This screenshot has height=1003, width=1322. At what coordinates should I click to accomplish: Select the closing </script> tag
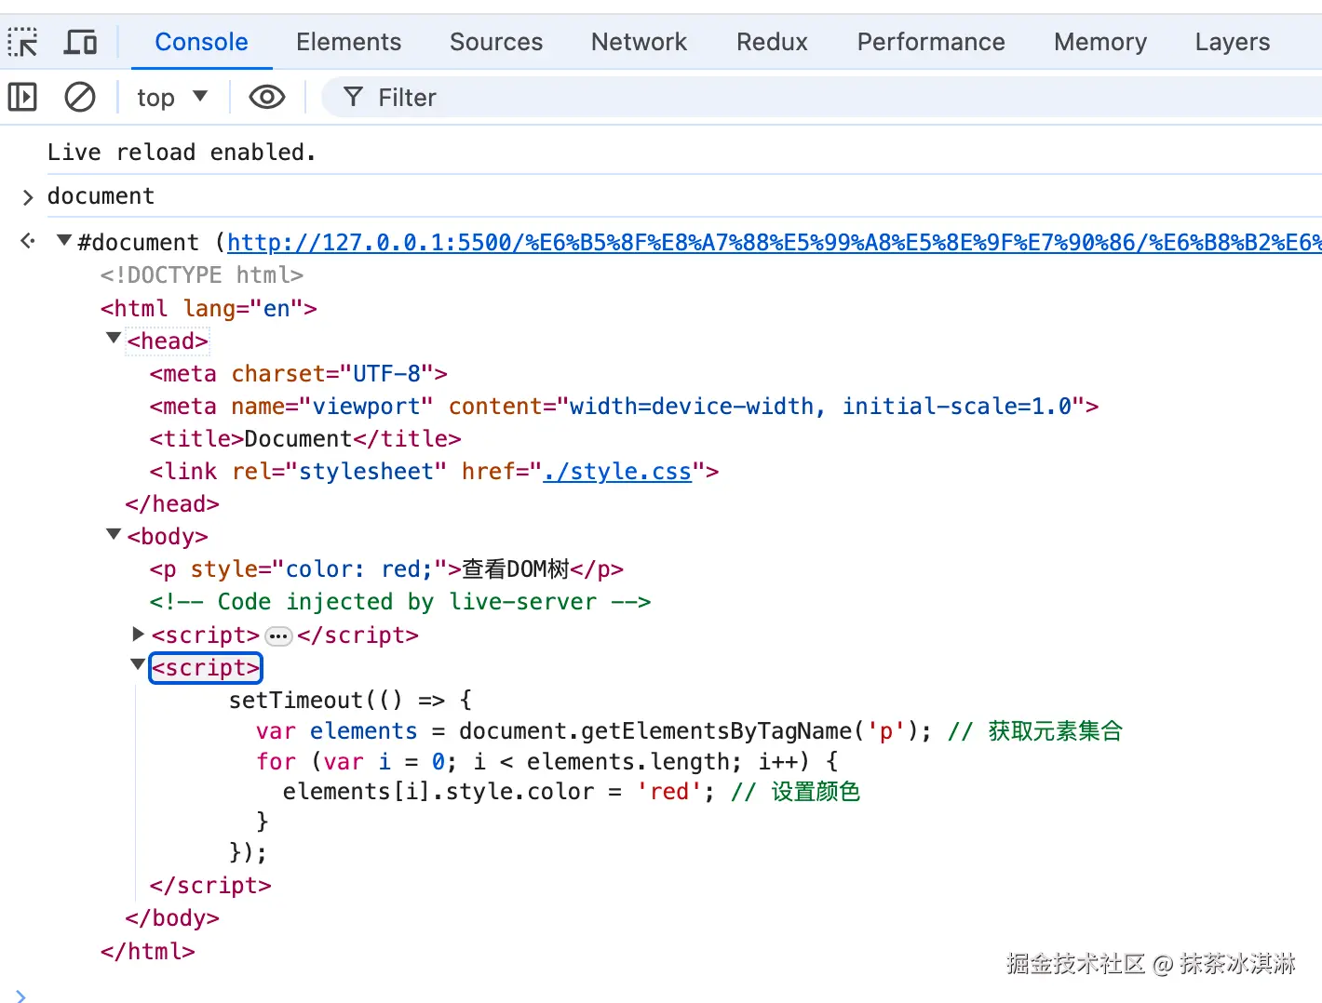coord(210,886)
